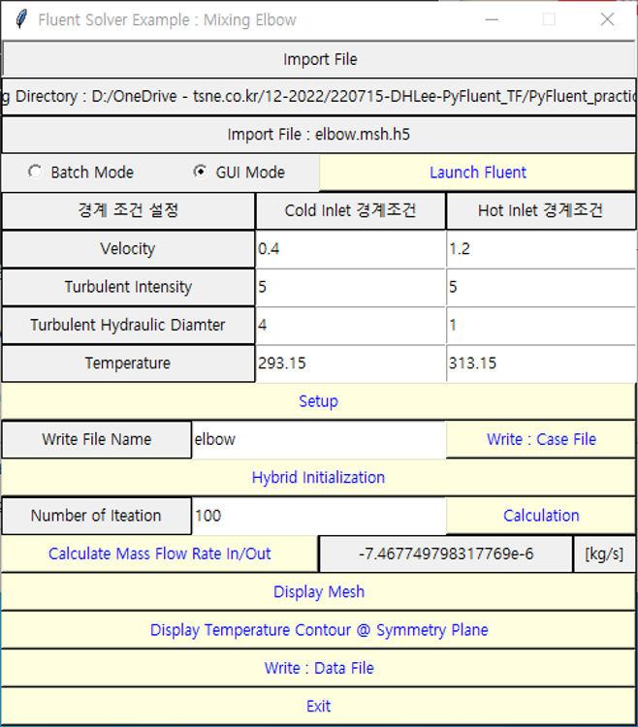638x727 pixels.
Task: Click the Cold Inlet Temperature field
Action: pyautogui.click(x=351, y=363)
